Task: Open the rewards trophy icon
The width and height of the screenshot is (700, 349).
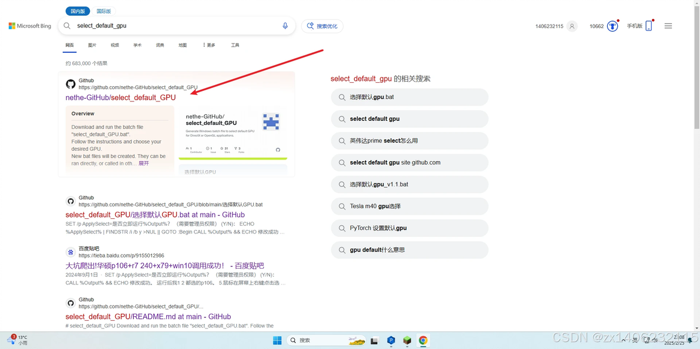Action: [x=612, y=26]
